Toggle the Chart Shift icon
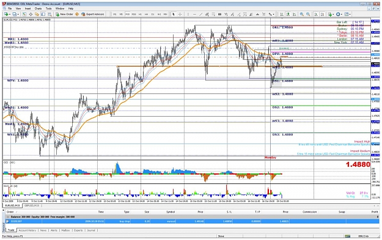The image size is (382, 240). (322, 14)
